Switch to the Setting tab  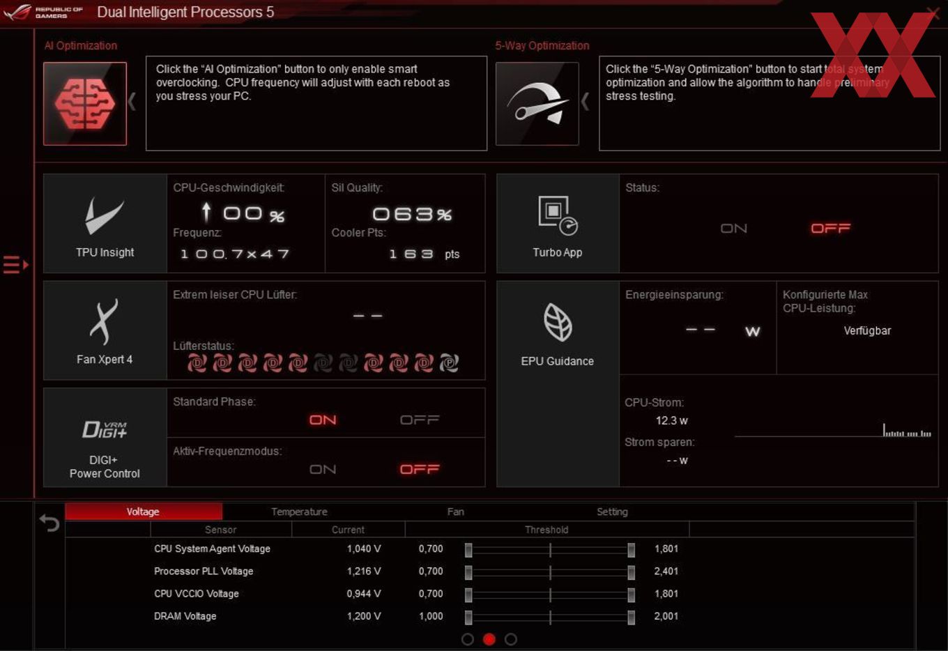click(x=612, y=512)
